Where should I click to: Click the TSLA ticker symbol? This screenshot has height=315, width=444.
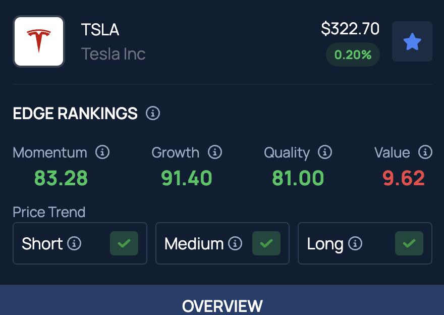100,29
